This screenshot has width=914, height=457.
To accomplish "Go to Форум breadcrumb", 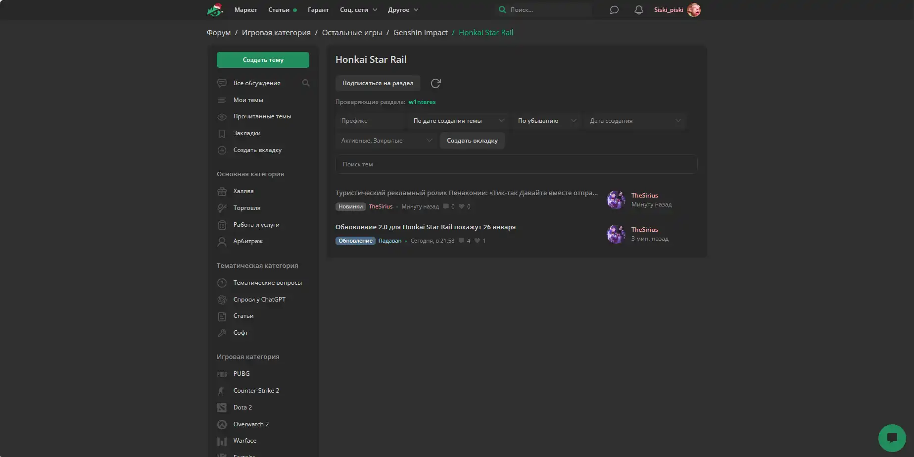I will (219, 33).
